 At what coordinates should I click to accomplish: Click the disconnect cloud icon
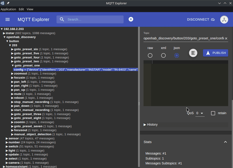(213, 19)
